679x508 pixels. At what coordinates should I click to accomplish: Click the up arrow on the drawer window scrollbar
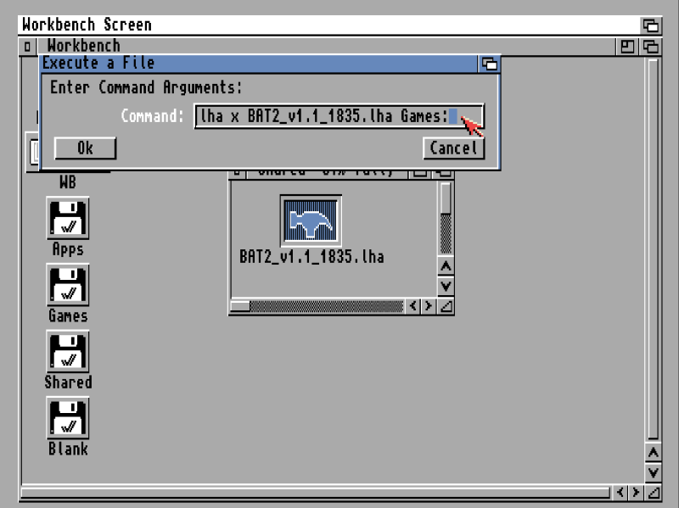tap(447, 264)
